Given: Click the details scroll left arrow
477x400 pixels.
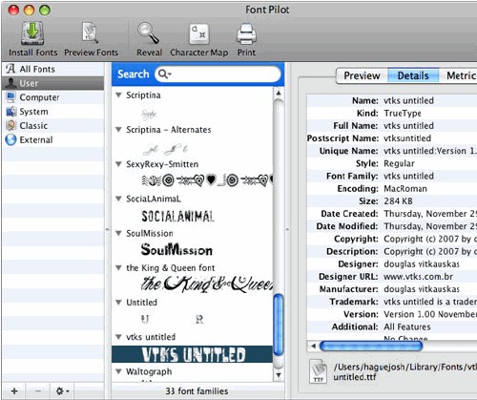Looking at the screenshot, I should (313, 346).
